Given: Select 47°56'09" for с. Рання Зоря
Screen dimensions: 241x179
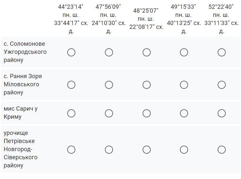Looking at the screenshot, I should 109,85.
